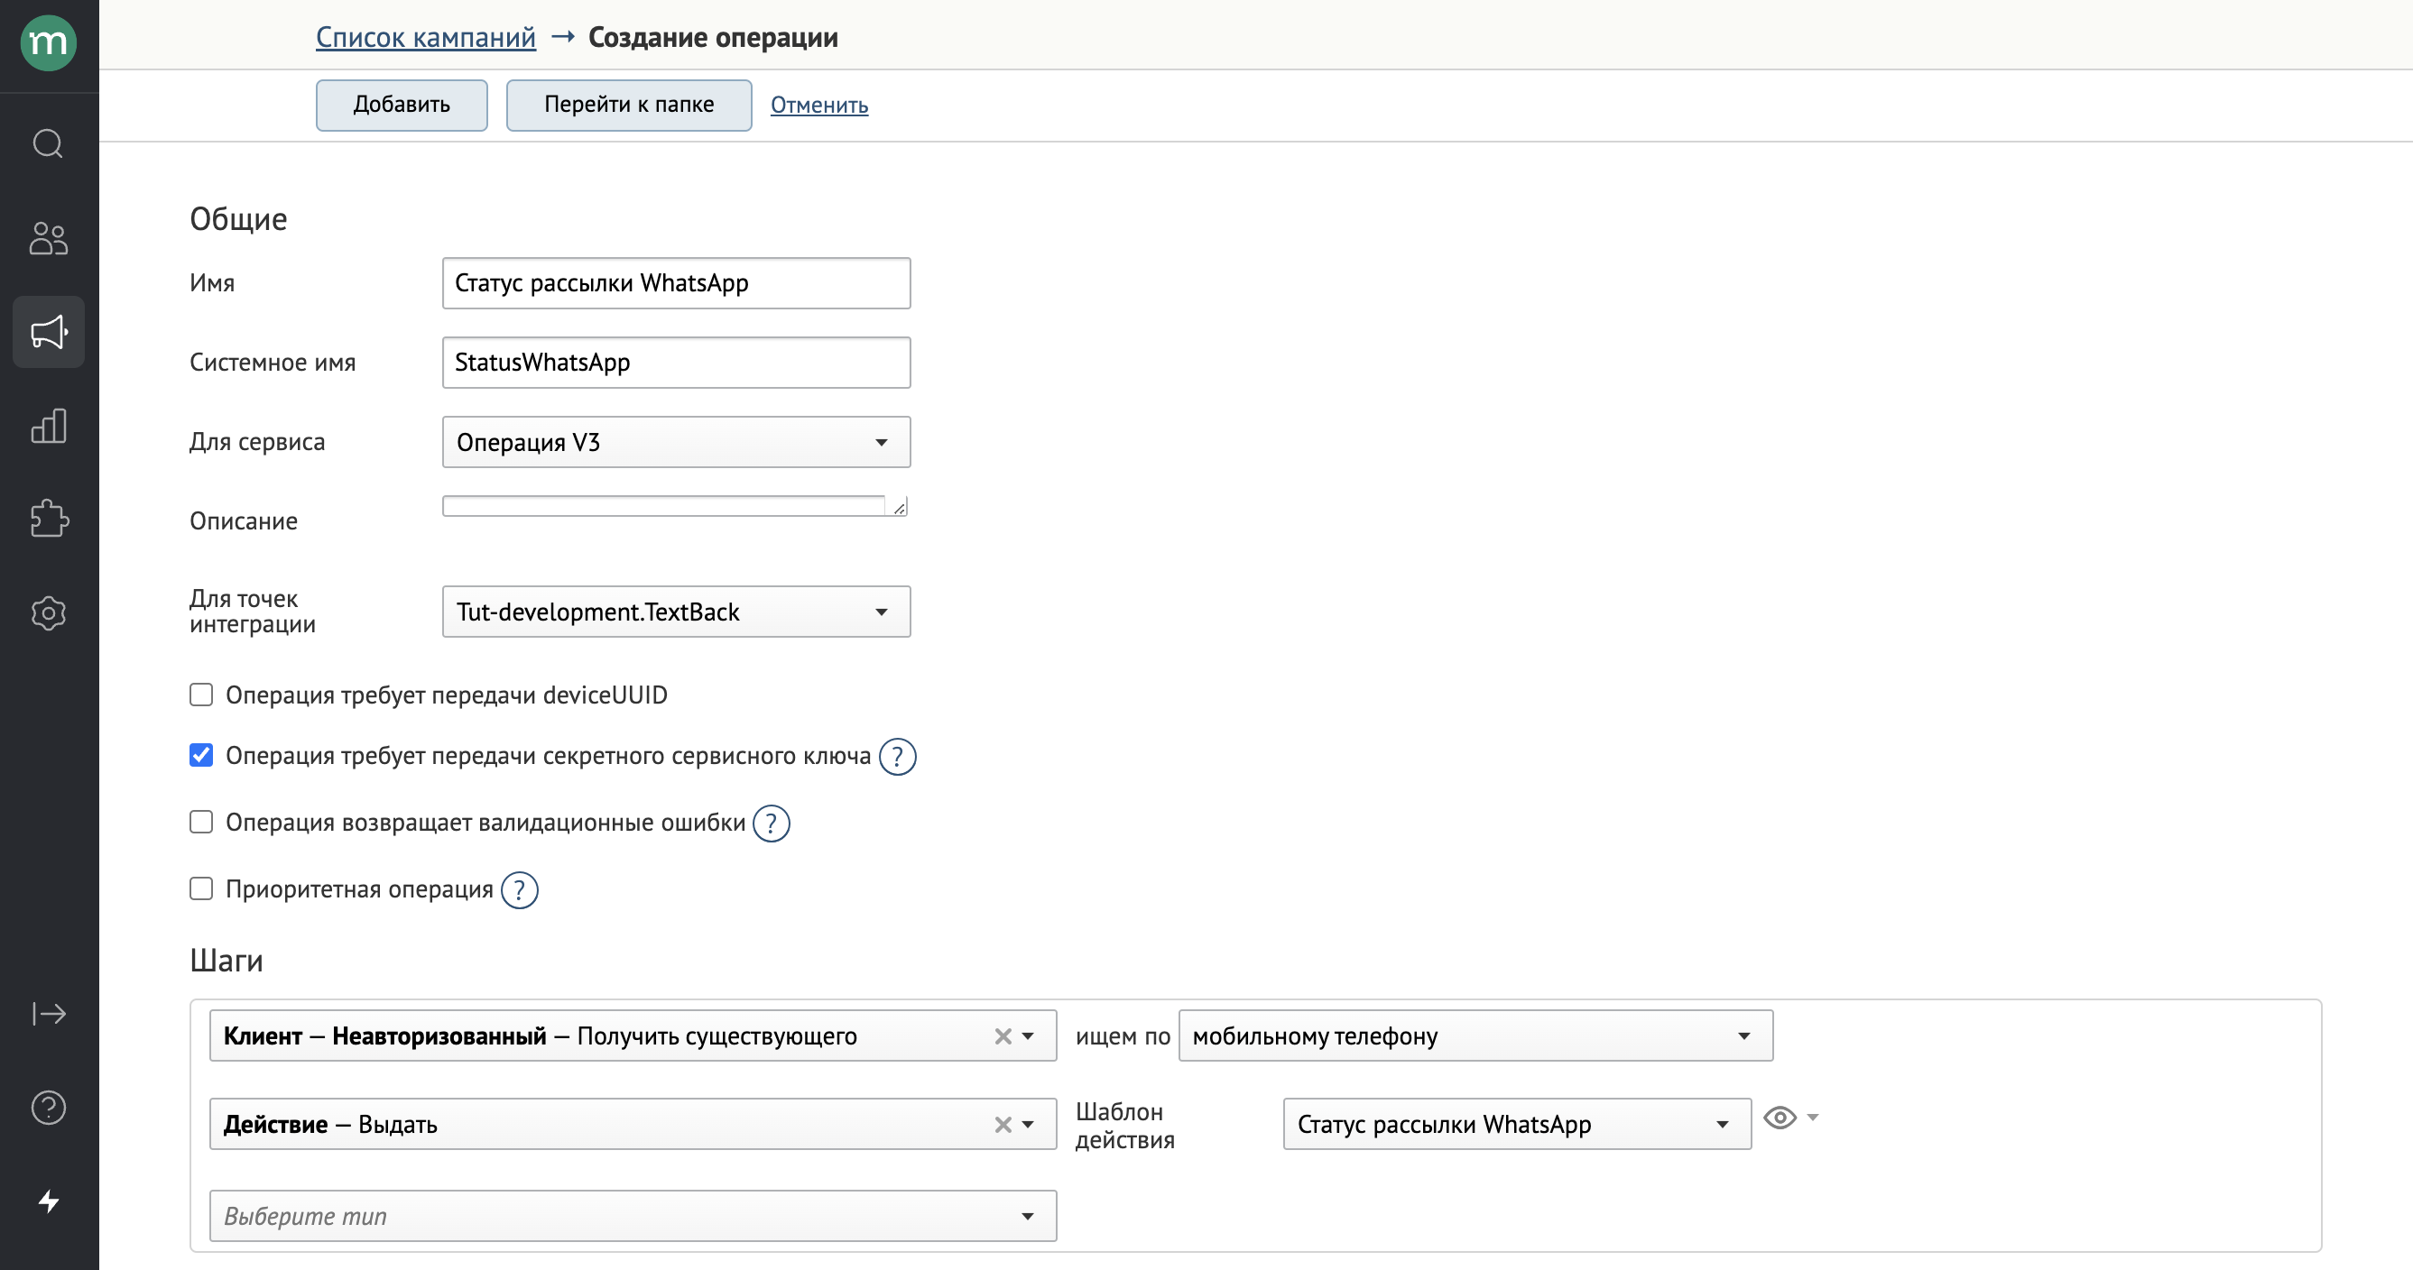Open the campaigns megaphone icon
Image resolution: width=2413 pixels, height=1270 pixels.
(49, 332)
